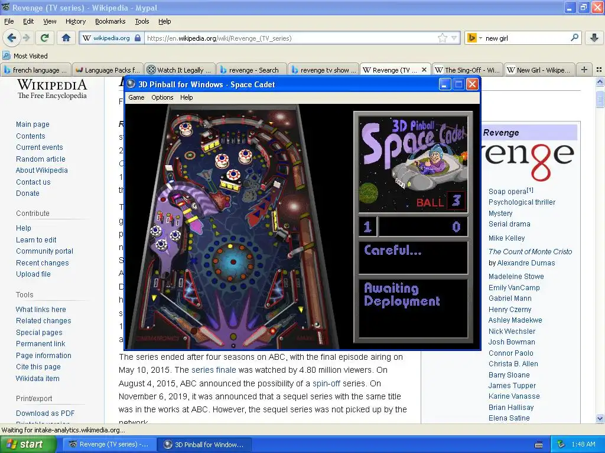The width and height of the screenshot is (605, 453).
Task: Click the padlock site security icon
Action: pyautogui.click(x=137, y=38)
